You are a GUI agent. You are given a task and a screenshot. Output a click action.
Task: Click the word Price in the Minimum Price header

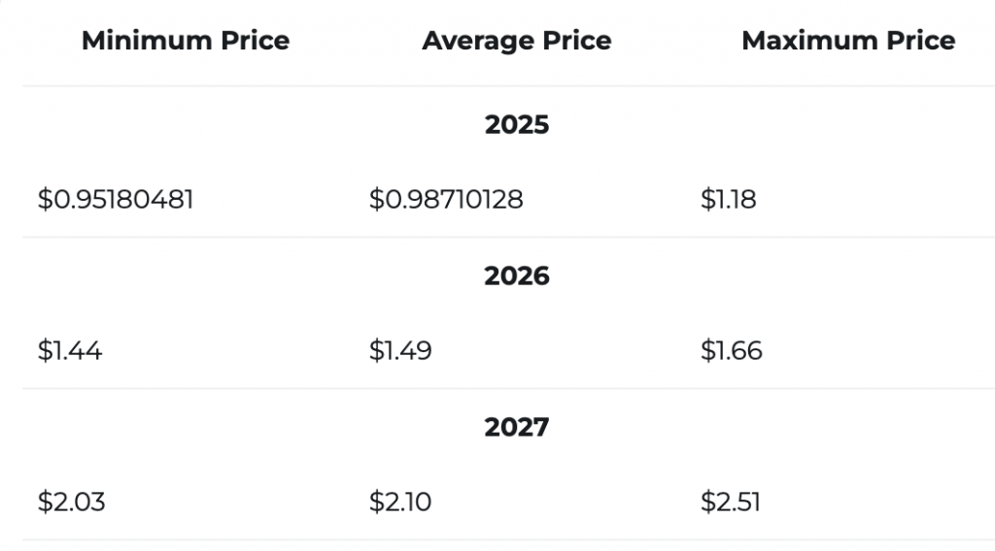coord(256,41)
